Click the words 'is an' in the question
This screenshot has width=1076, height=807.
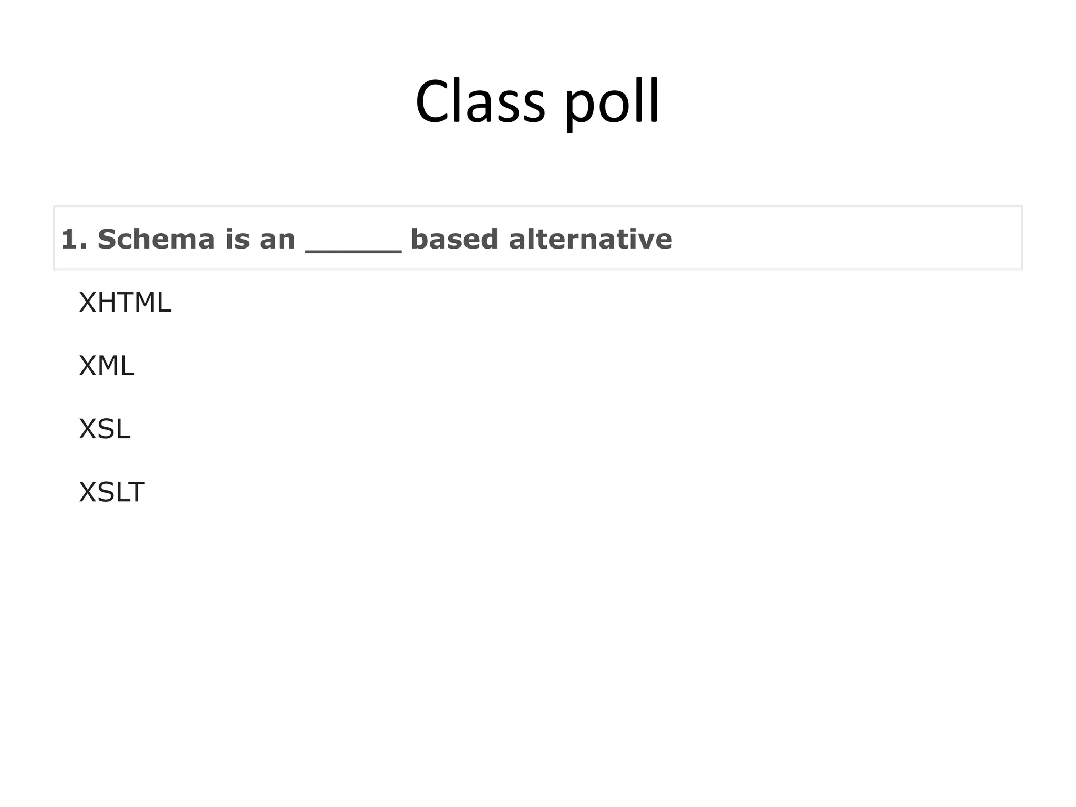(260, 239)
